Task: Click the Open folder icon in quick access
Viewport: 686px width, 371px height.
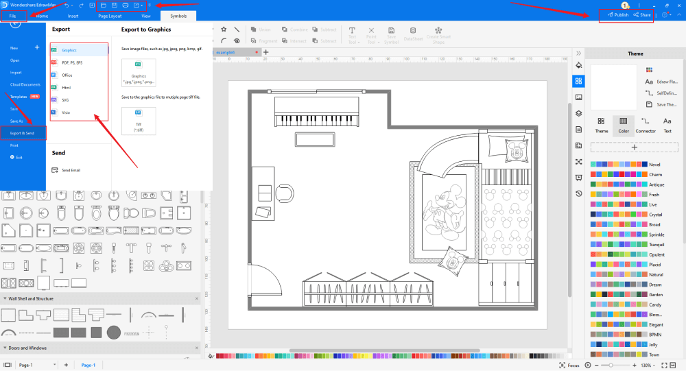Action: coord(104,5)
